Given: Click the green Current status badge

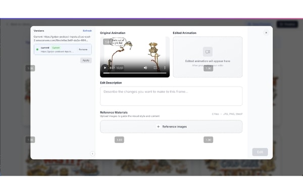Looking at the screenshot, I should (56, 47).
